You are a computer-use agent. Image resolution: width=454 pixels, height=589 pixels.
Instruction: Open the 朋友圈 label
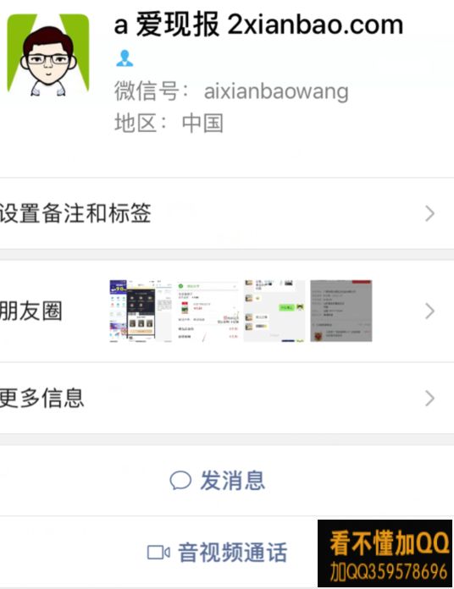[x=30, y=311]
